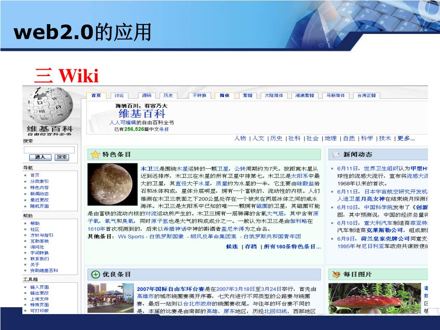
Task: Open the 源码 tab
Action: point(147,95)
